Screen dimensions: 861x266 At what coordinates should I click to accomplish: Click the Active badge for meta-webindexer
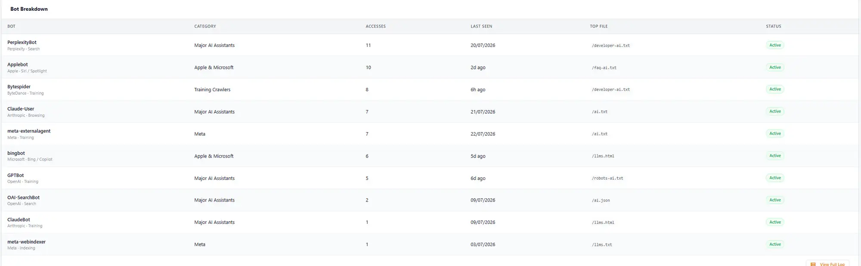click(x=775, y=244)
